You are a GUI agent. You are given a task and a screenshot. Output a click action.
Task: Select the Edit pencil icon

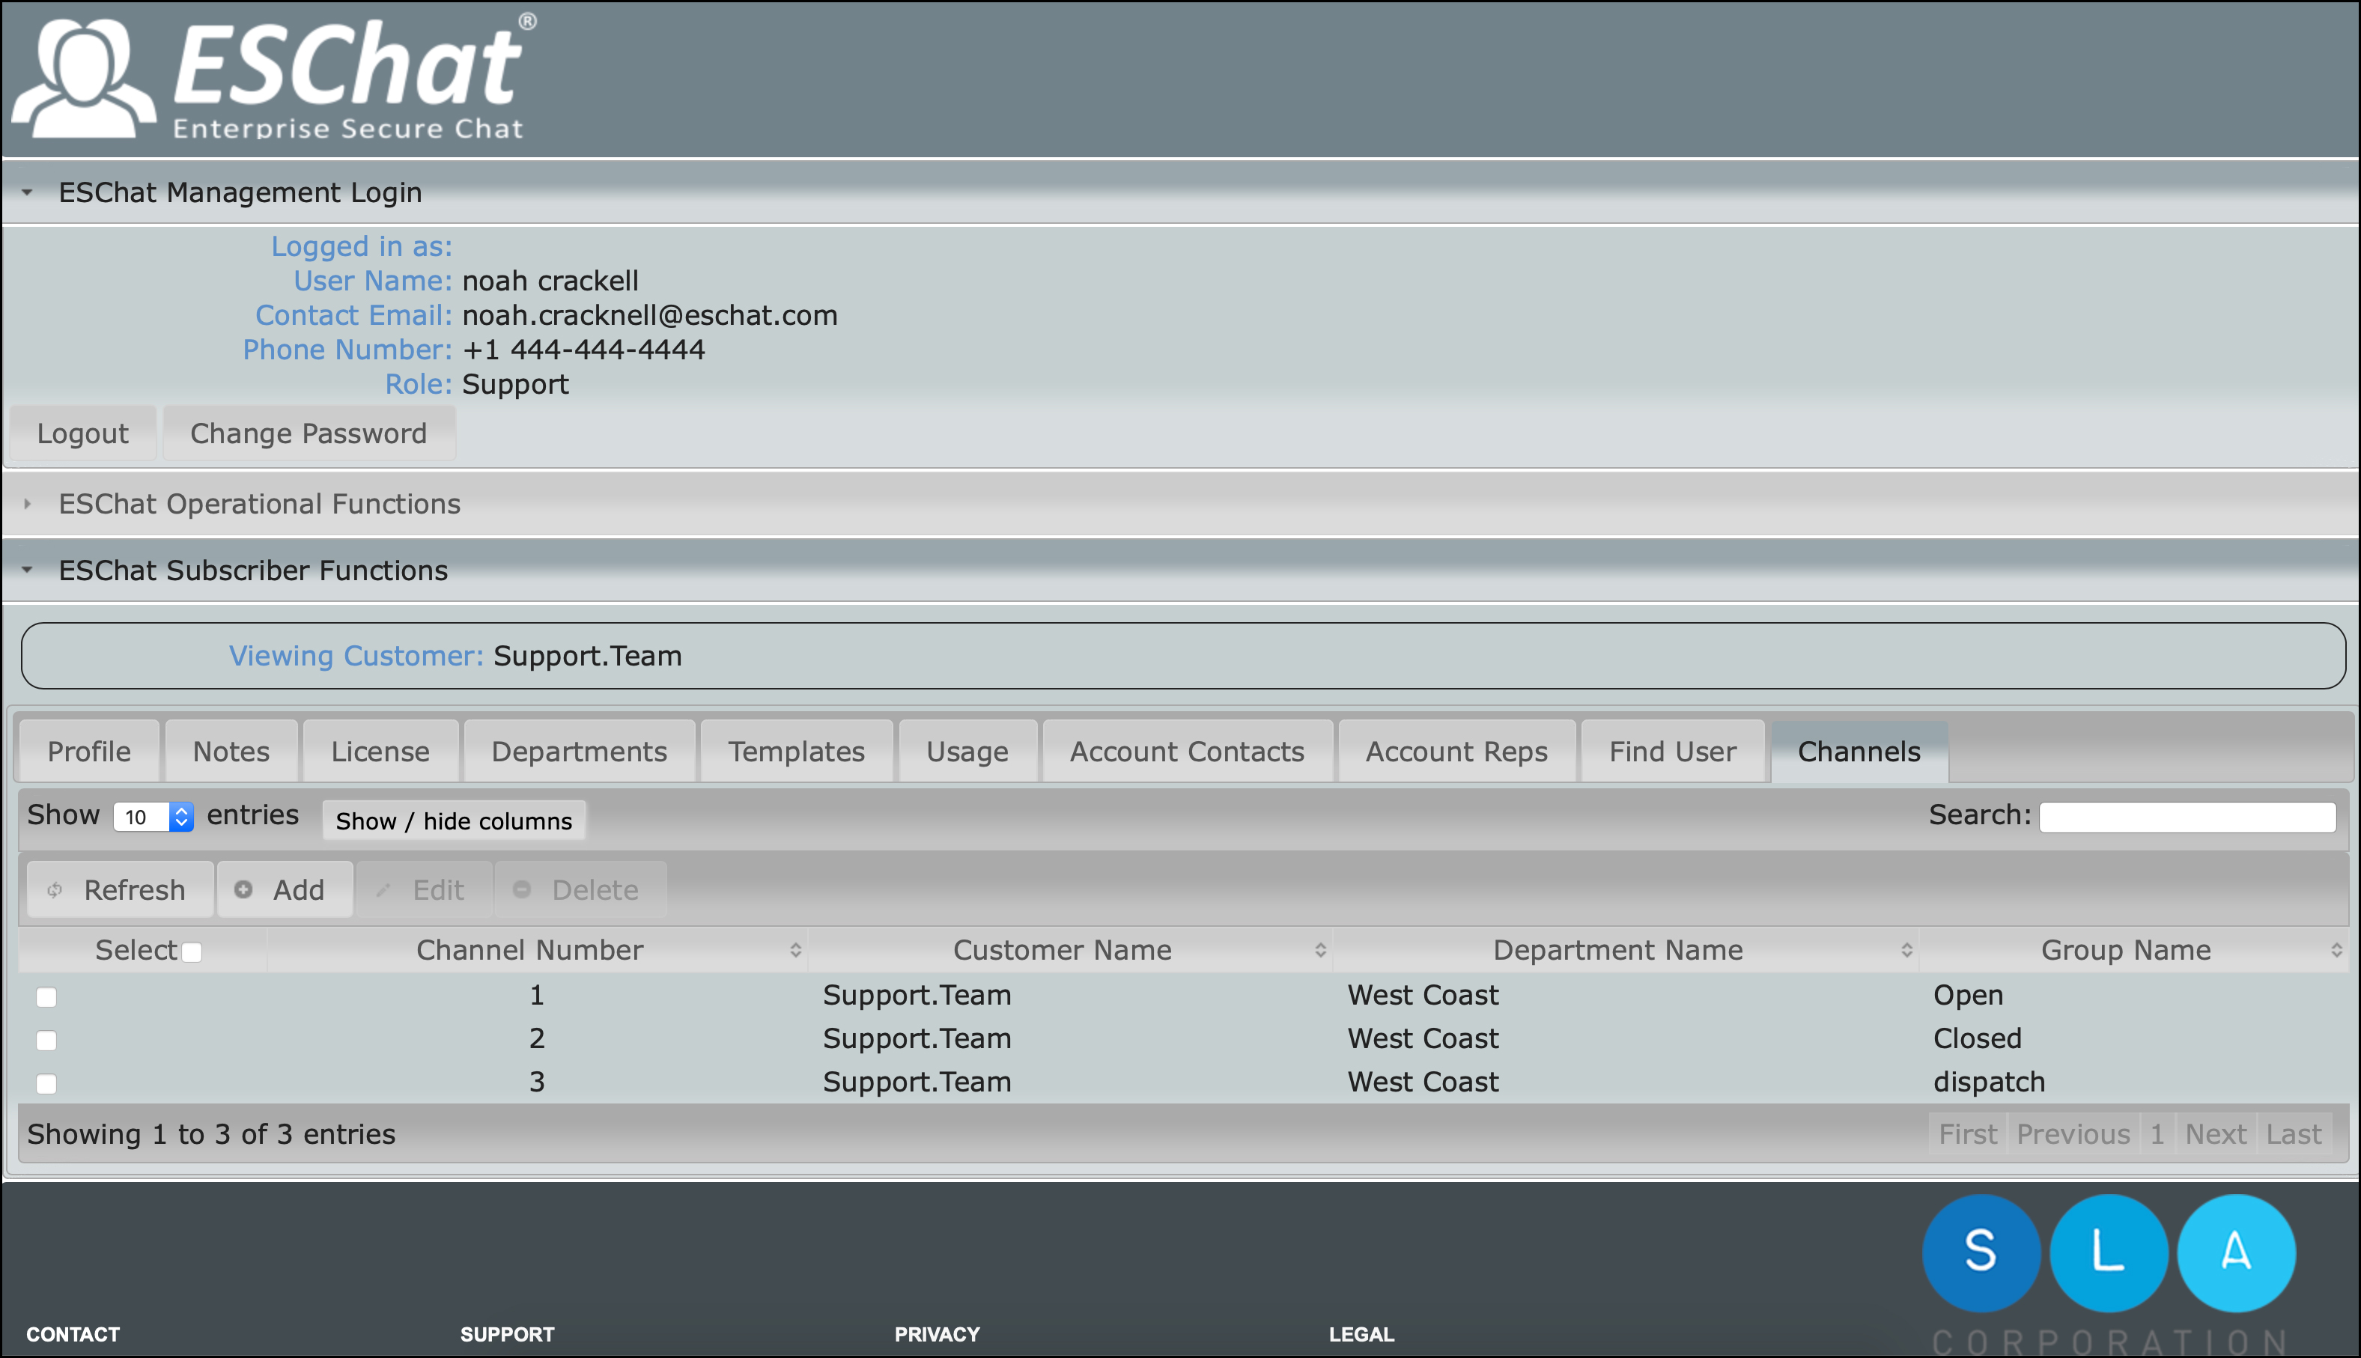coord(384,889)
